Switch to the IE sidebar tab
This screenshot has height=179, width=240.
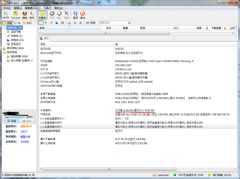pos(17,23)
